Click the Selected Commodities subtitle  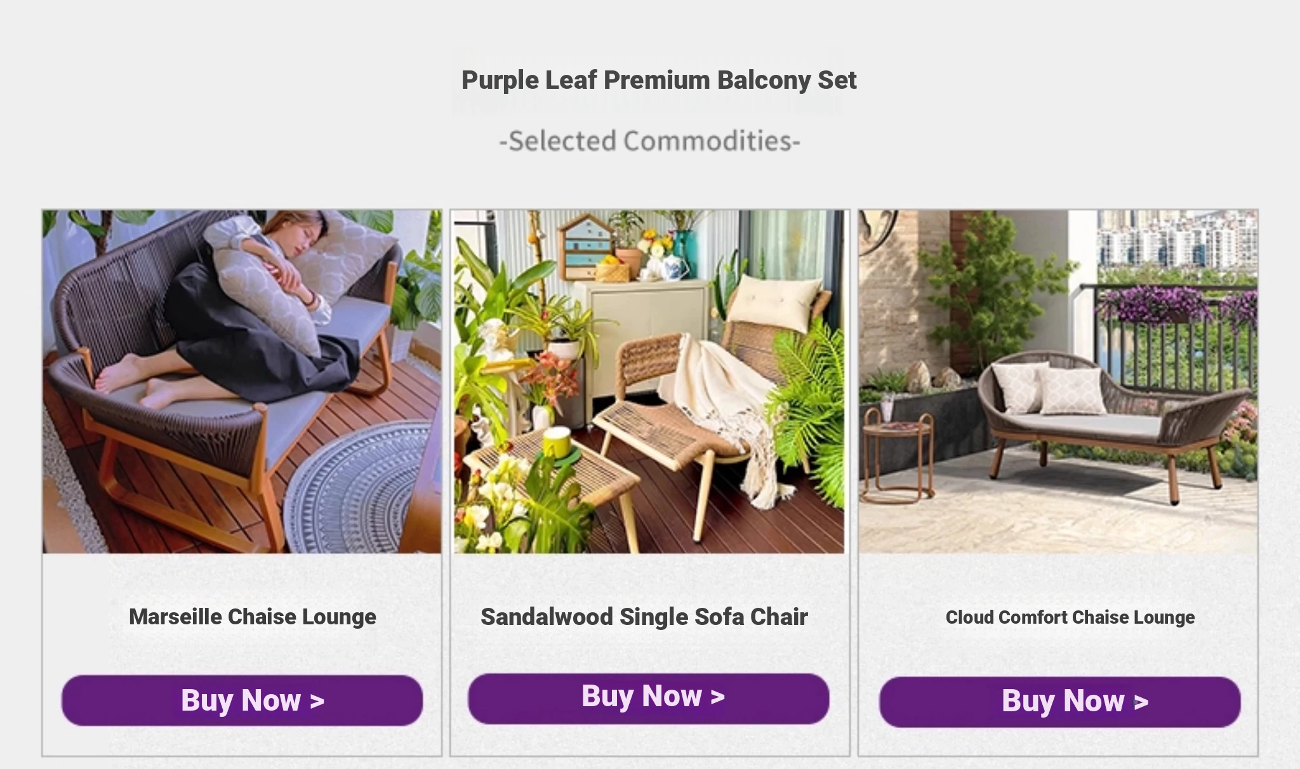coord(649,141)
